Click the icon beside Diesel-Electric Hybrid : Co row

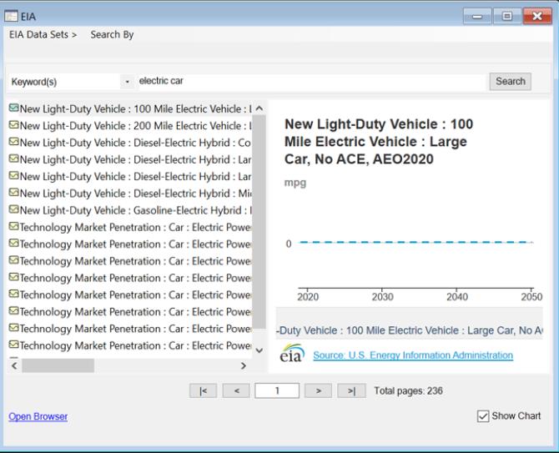pyautogui.click(x=13, y=142)
